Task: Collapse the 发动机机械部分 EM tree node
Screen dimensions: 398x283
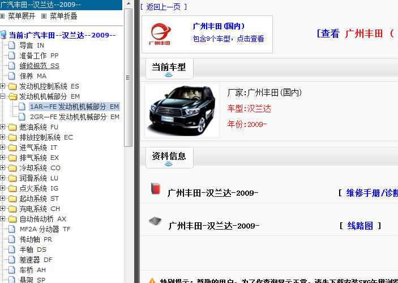Action: coord(2,96)
